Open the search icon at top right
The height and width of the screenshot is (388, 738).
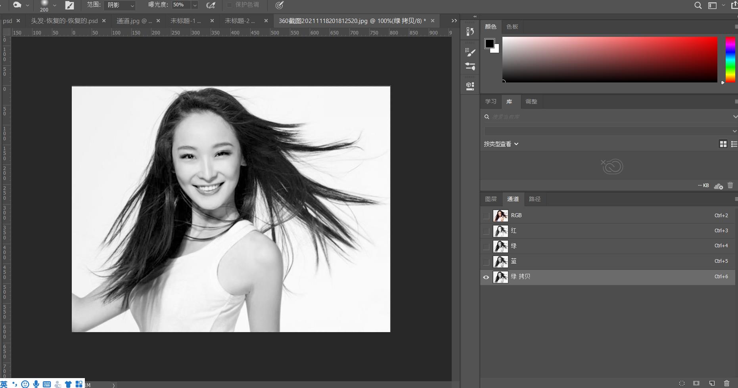[x=698, y=5]
